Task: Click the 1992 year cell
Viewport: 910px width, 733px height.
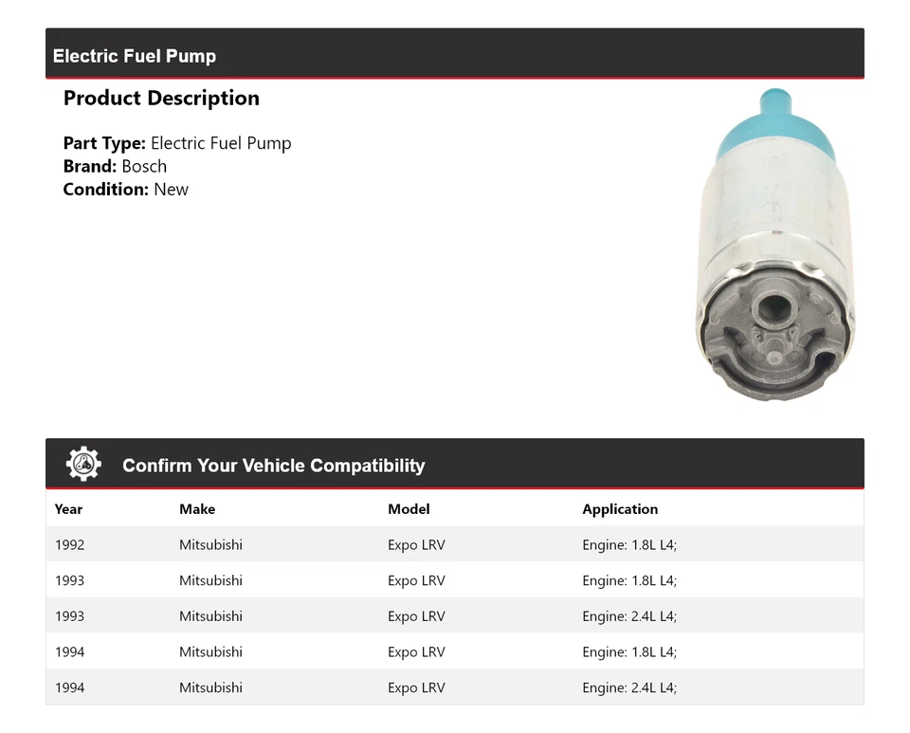Action: (x=69, y=545)
